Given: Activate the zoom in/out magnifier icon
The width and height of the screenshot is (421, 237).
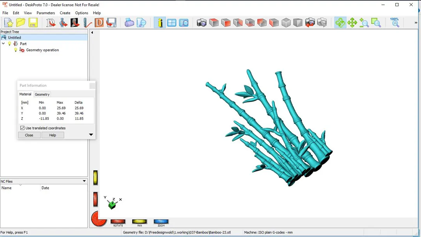Looking at the screenshot, I should (x=364, y=23).
